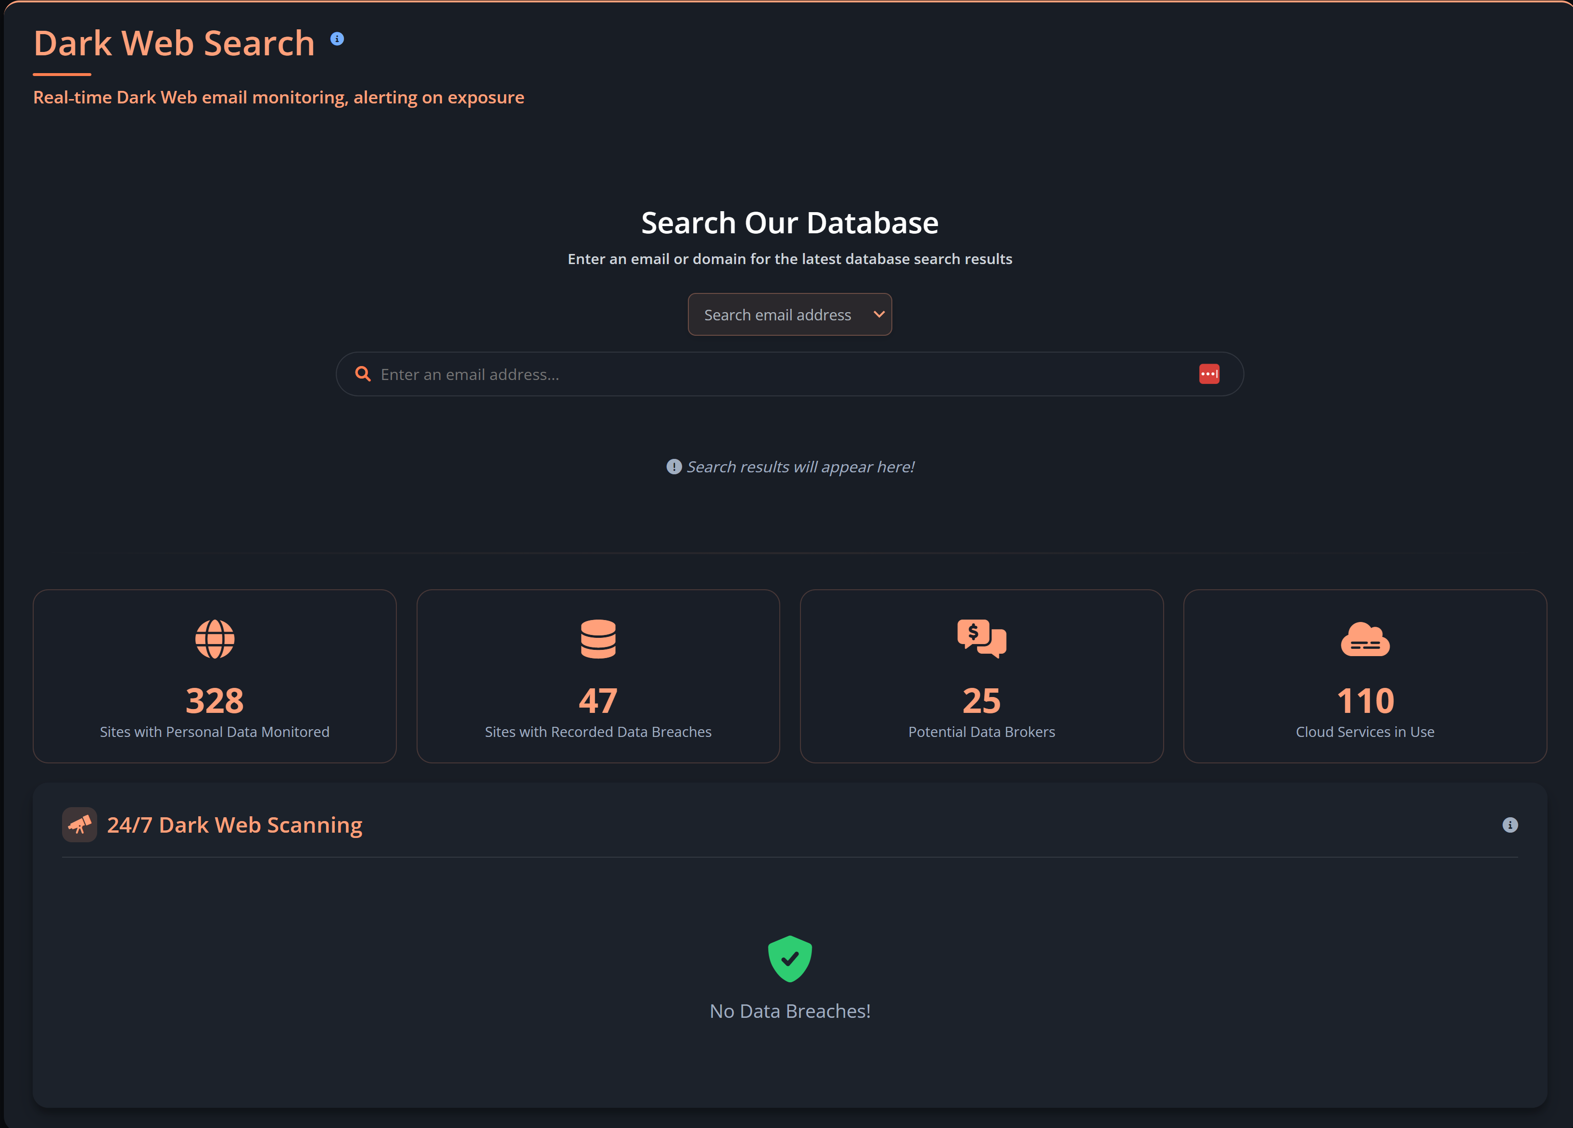The width and height of the screenshot is (1573, 1128).
Task: Click the database icon on the Recorded Data Breaches card
Action: 598,639
